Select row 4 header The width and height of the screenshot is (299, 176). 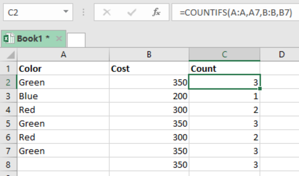click(x=8, y=109)
